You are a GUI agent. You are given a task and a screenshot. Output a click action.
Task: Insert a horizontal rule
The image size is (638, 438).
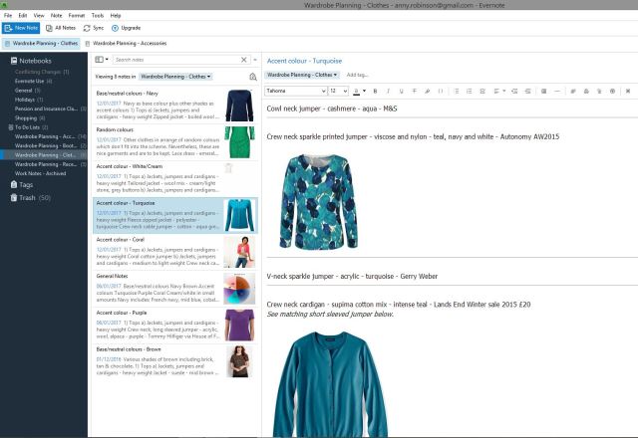(x=557, y=91)
